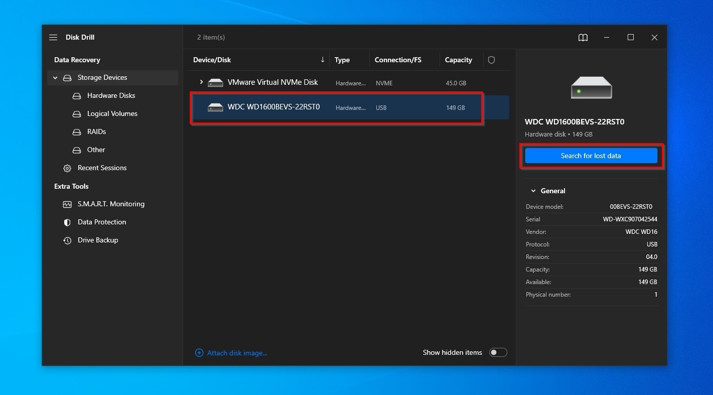The image size is (713, 395).
Task: Open Recent Sessions
Action: coord(102,168)
